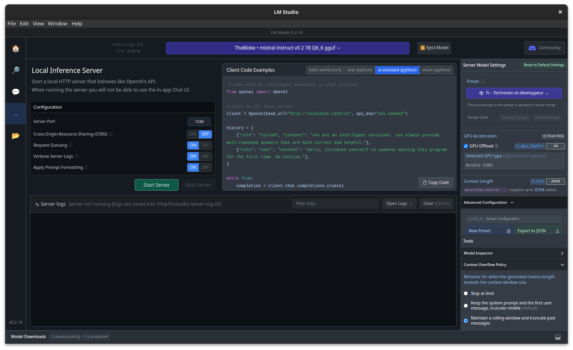This screenshot has height=350, width=573.
Task: Turn Request Queuing OFF
Action: pos(205,145)
